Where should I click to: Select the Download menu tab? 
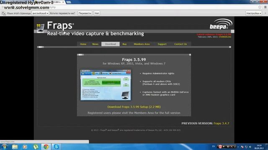pos(111,44)
